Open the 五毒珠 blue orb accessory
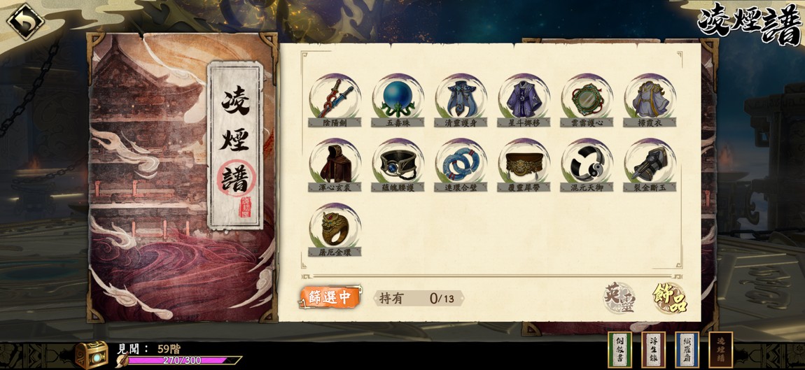Screen dimensions: 805x370 (398, 101)
